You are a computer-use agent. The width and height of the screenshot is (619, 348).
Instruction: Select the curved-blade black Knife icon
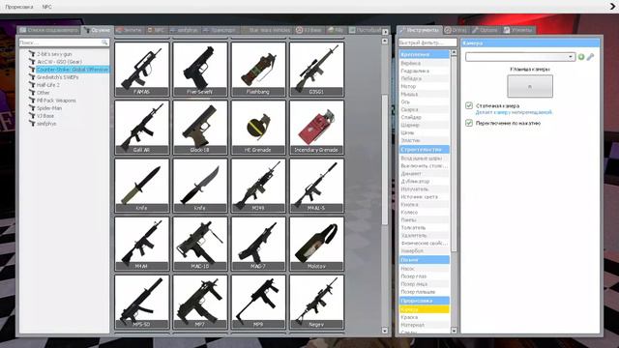(200, 186)
